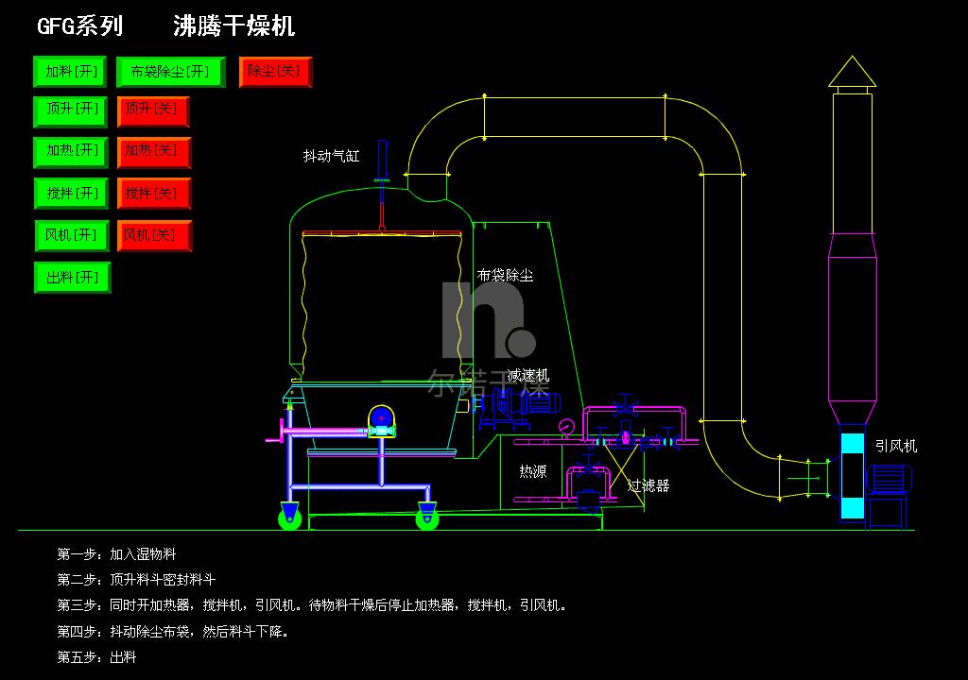
Task: Click the 加料[开] green button
Action: click(x=70, y=72)
